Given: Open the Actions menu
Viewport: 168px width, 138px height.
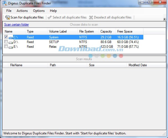Looking at the screenshot, I should [22, 11].
